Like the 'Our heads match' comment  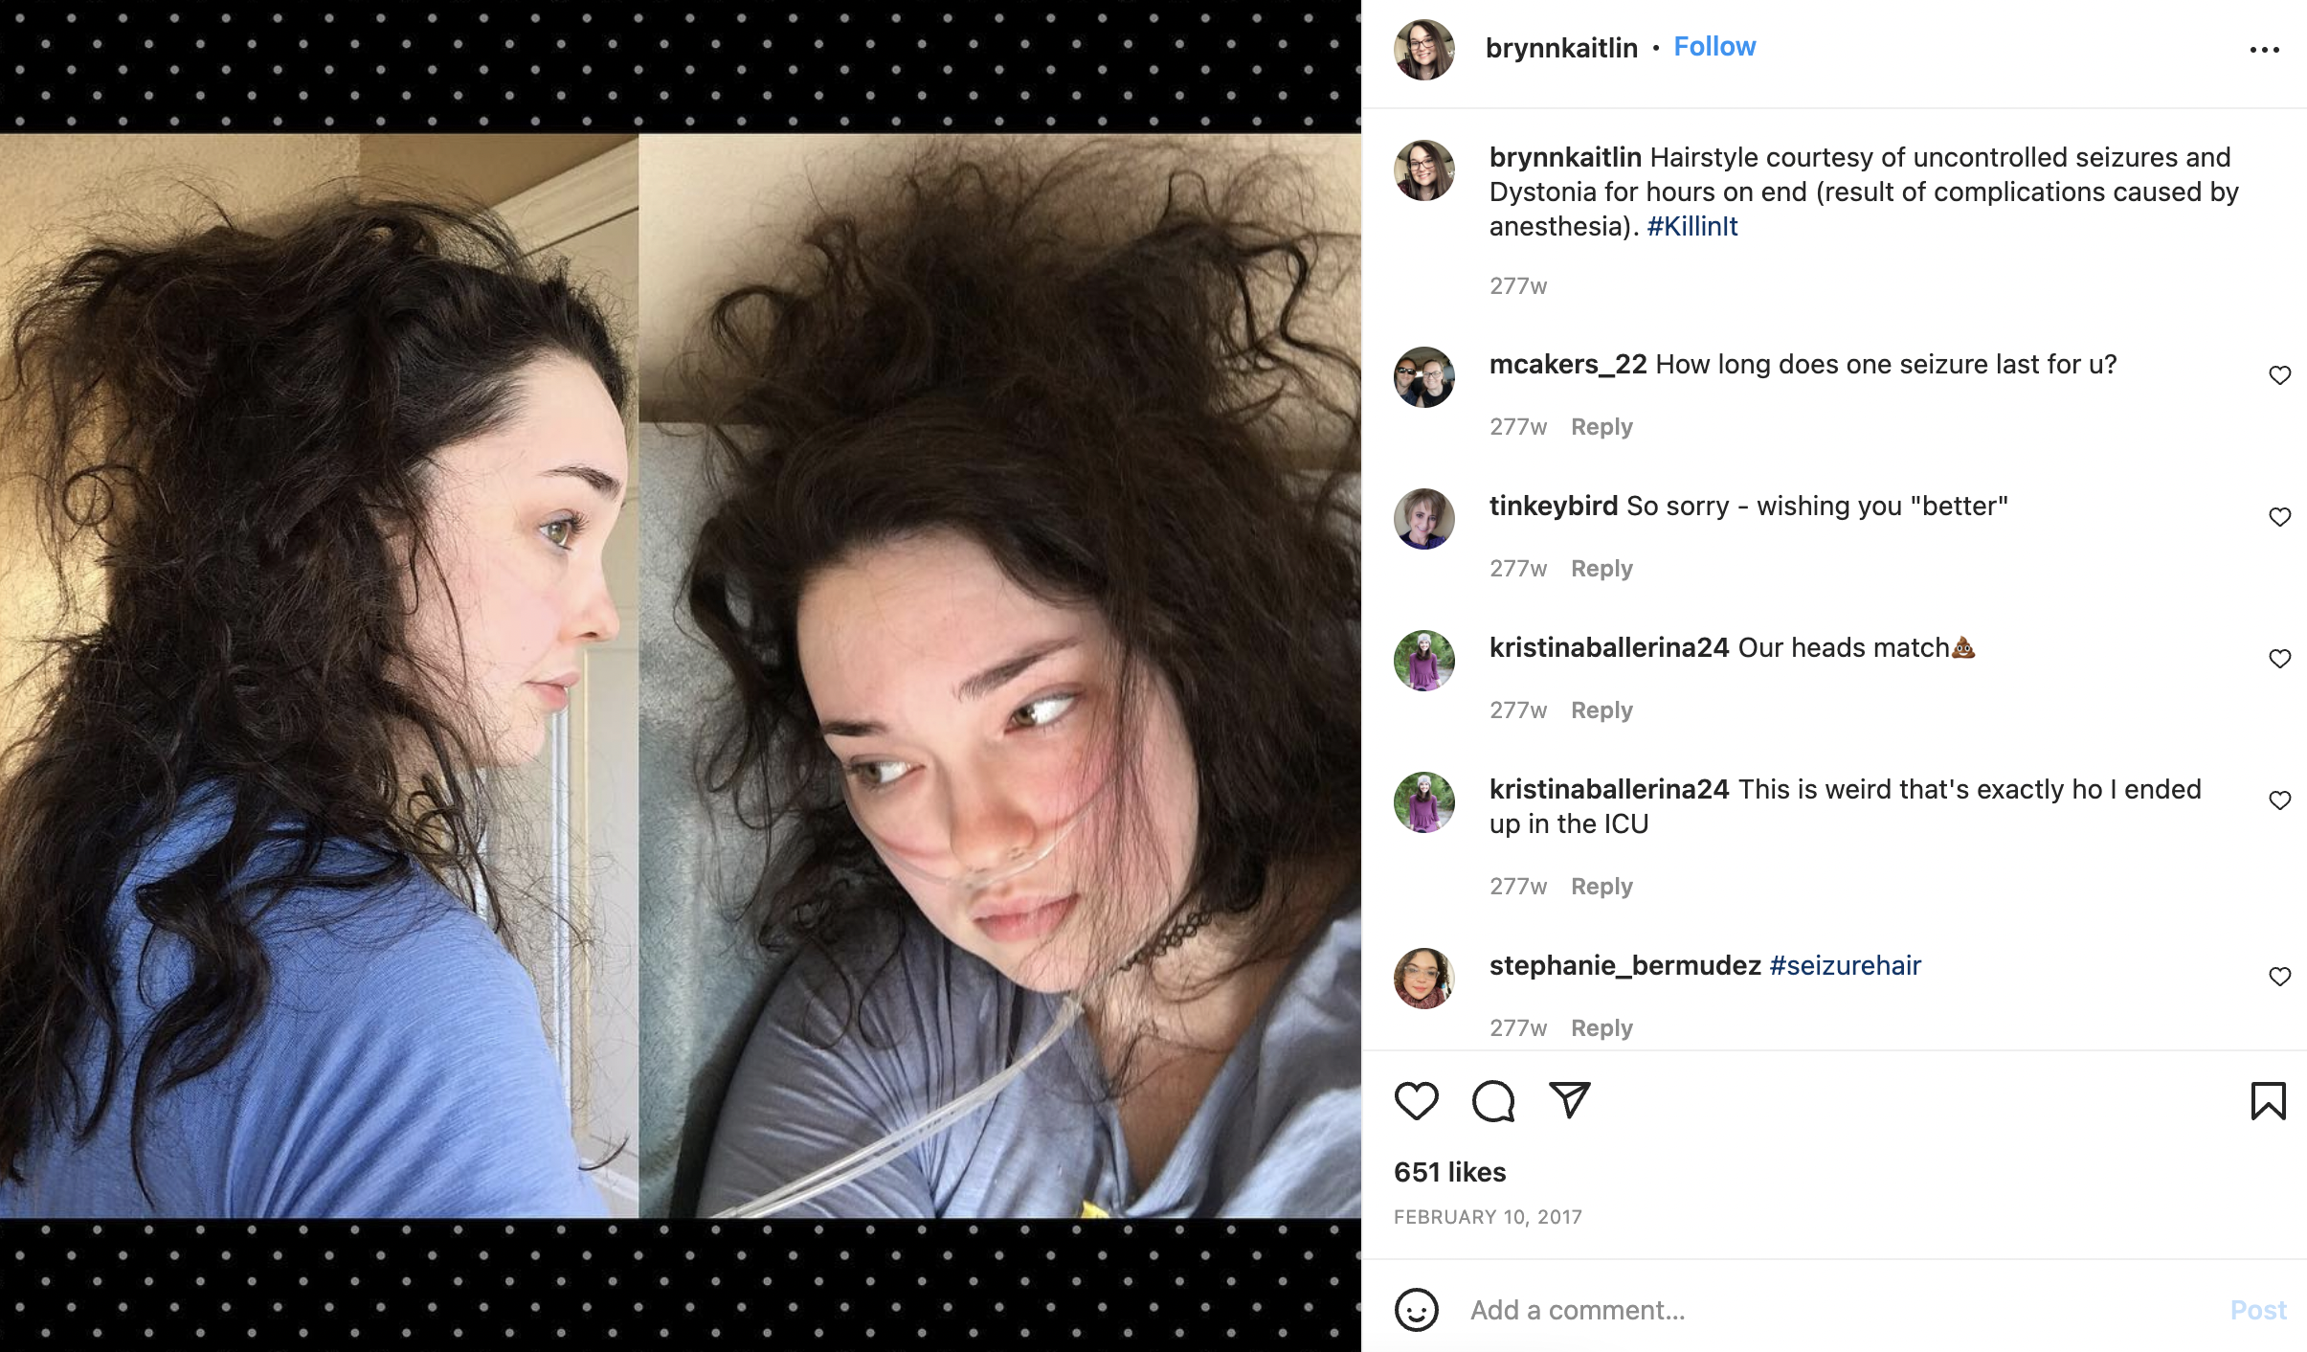tap(2279, 659)
